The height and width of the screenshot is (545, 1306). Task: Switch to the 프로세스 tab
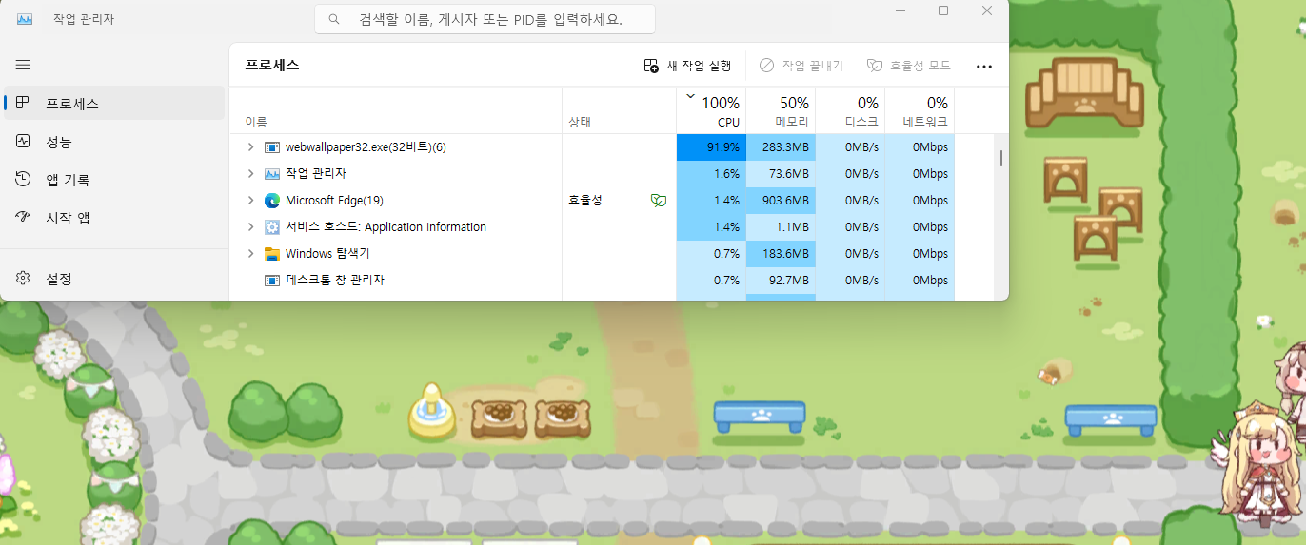tap(114, 103)
